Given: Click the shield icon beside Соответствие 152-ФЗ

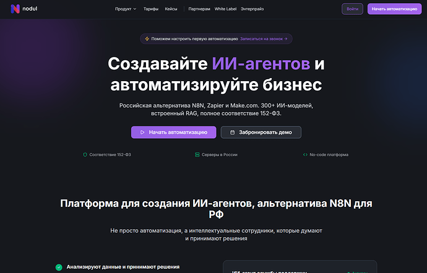Looking at the screenshot, I should point(85,154).
